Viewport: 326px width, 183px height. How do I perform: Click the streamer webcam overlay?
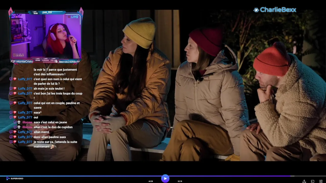coord(46,36)
